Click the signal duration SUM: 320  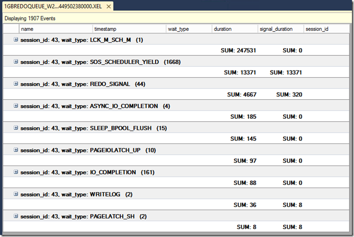pyautogui.click(x=289, y=95)
